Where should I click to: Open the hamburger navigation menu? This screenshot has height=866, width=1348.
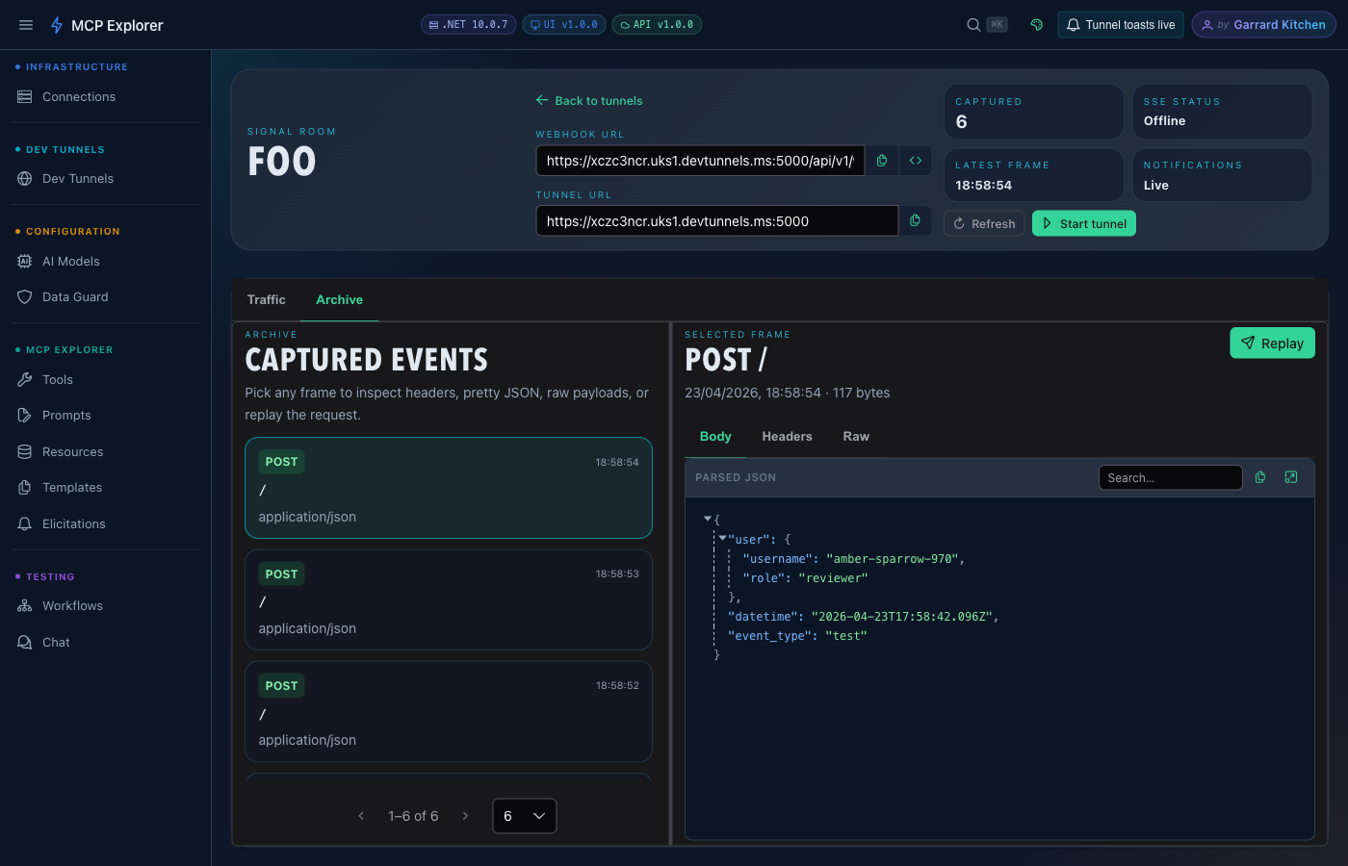point(26,25)
